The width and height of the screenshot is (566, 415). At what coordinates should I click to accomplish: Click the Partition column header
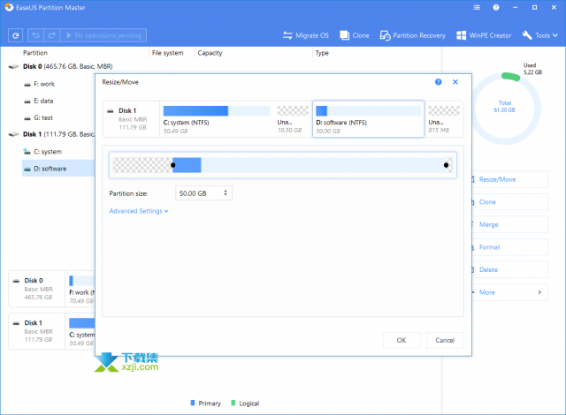tap(35, 53)
